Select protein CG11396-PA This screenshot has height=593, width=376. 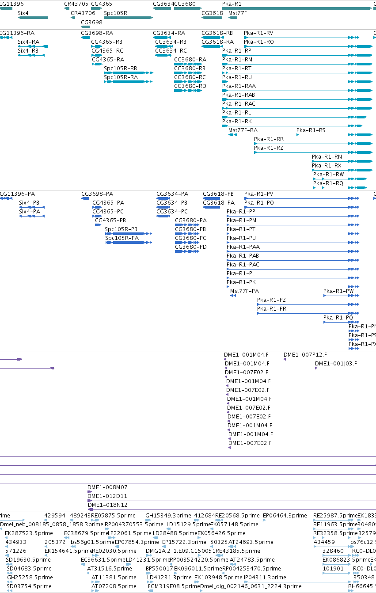[17, 194]
